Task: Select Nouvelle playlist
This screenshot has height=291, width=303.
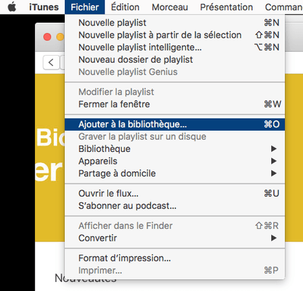Action: (175, 23)
